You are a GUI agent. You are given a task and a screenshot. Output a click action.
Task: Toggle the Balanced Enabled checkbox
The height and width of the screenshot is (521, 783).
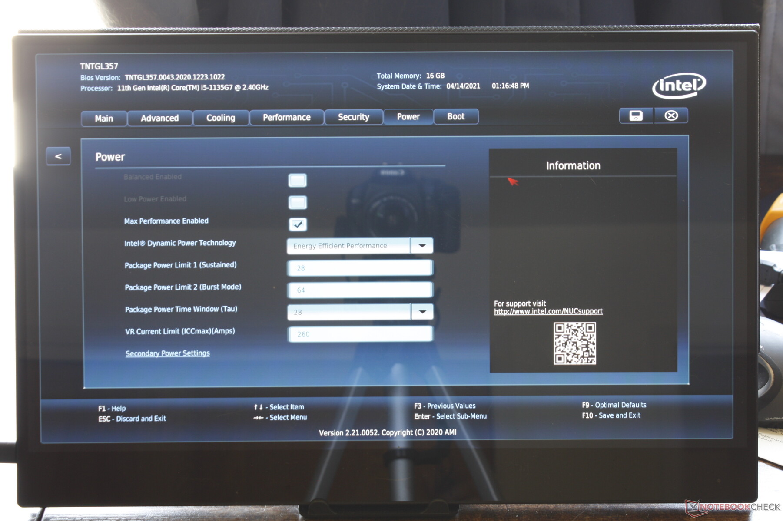coord(297,180)
